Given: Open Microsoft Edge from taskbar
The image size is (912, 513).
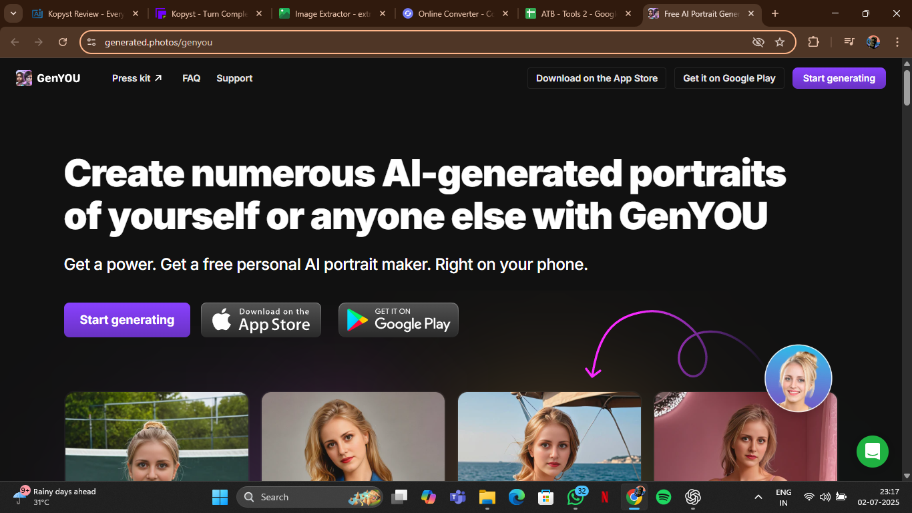Looking at the screenshot, I should pos(517,497).
